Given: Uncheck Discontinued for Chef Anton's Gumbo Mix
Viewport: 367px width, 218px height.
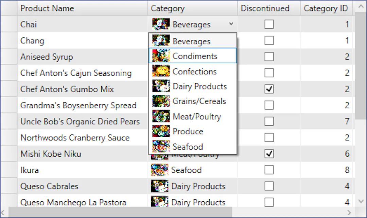Looking at the screenshot, I should [x=269, y=89].
